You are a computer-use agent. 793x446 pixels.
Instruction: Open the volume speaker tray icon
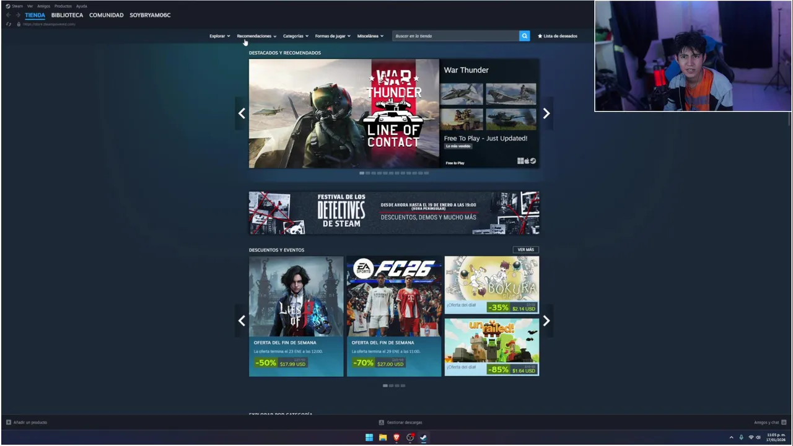pos(758,437)
